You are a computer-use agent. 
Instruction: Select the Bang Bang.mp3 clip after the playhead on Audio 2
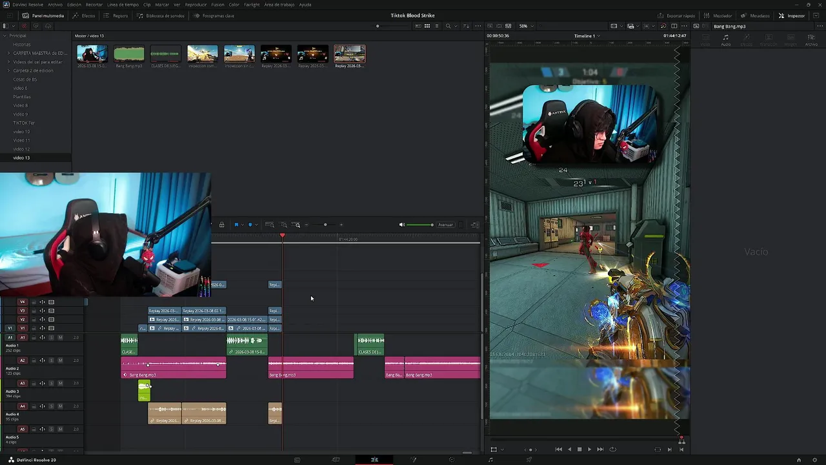tap(311, 367)
